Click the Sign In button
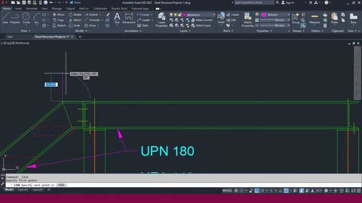 288,2
